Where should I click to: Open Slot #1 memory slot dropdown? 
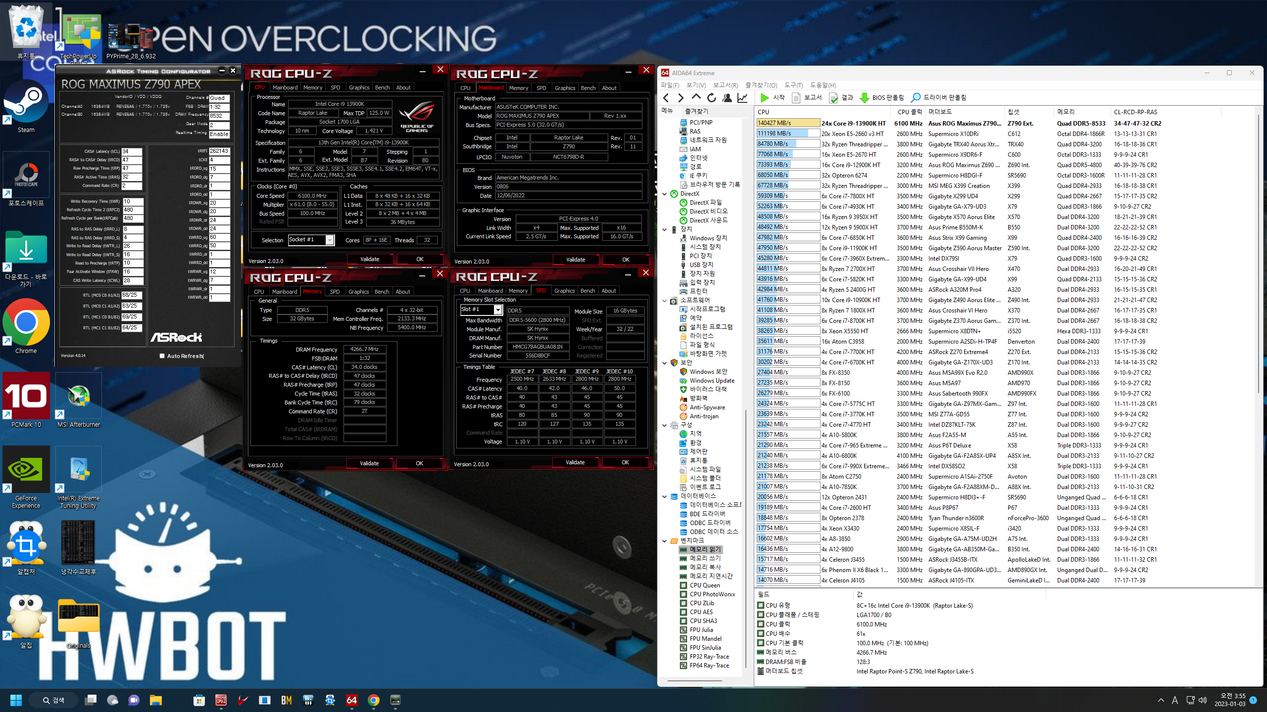click(498, 310)
